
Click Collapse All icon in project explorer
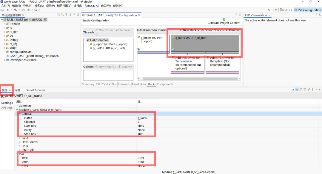58,15
